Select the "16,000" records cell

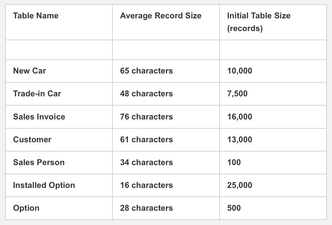[x=239, y=117]
